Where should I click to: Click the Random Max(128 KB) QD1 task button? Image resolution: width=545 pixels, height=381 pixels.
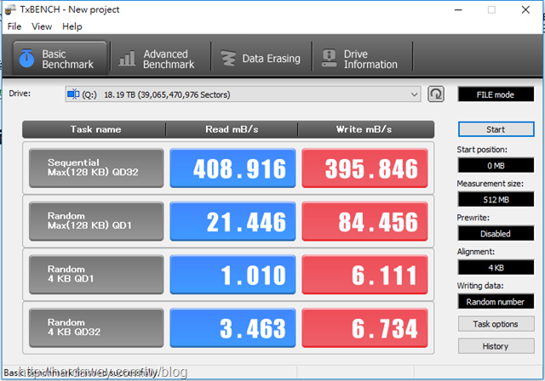coord(96,221)
